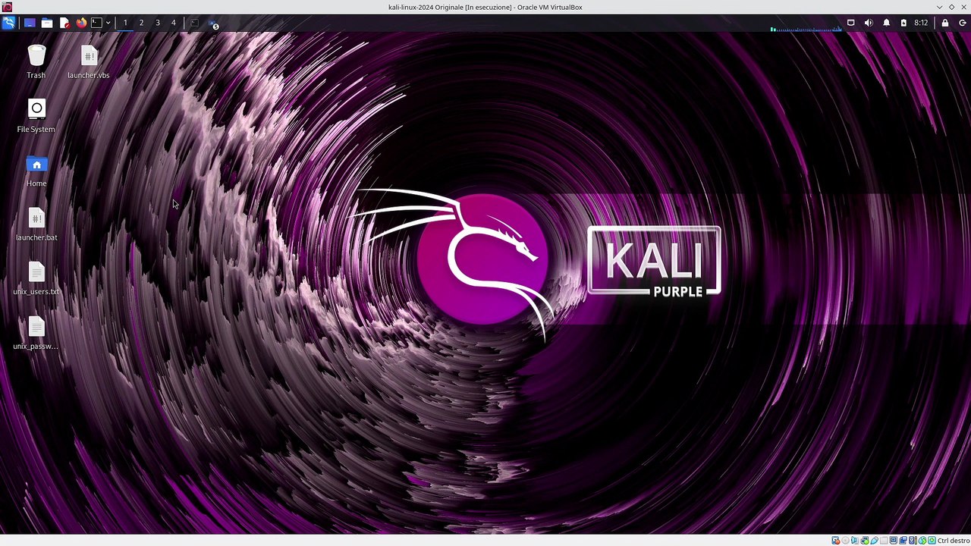
Task: Select the File System desktop icon
Action: [x=36, y=116]
